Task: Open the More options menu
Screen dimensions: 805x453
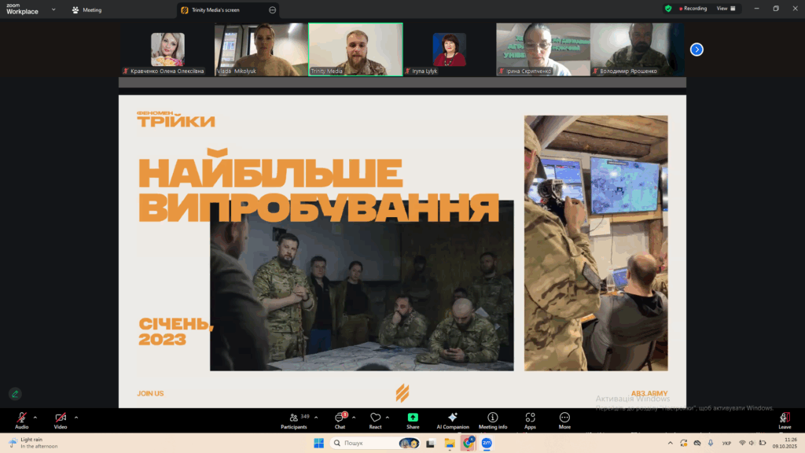Action: tap(564, 418)
